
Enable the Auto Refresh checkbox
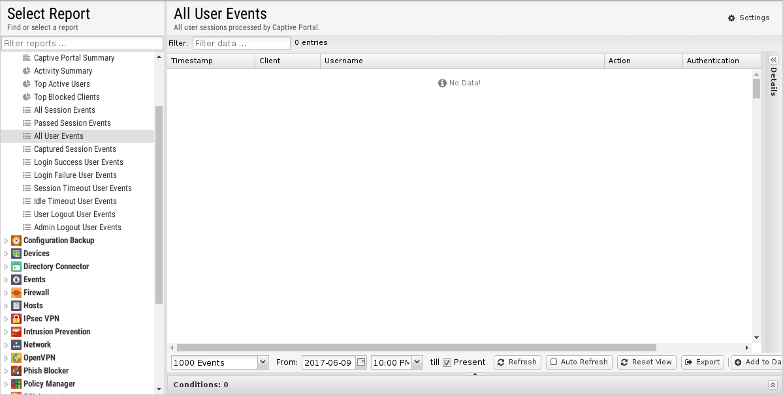(x=554, y=362)
